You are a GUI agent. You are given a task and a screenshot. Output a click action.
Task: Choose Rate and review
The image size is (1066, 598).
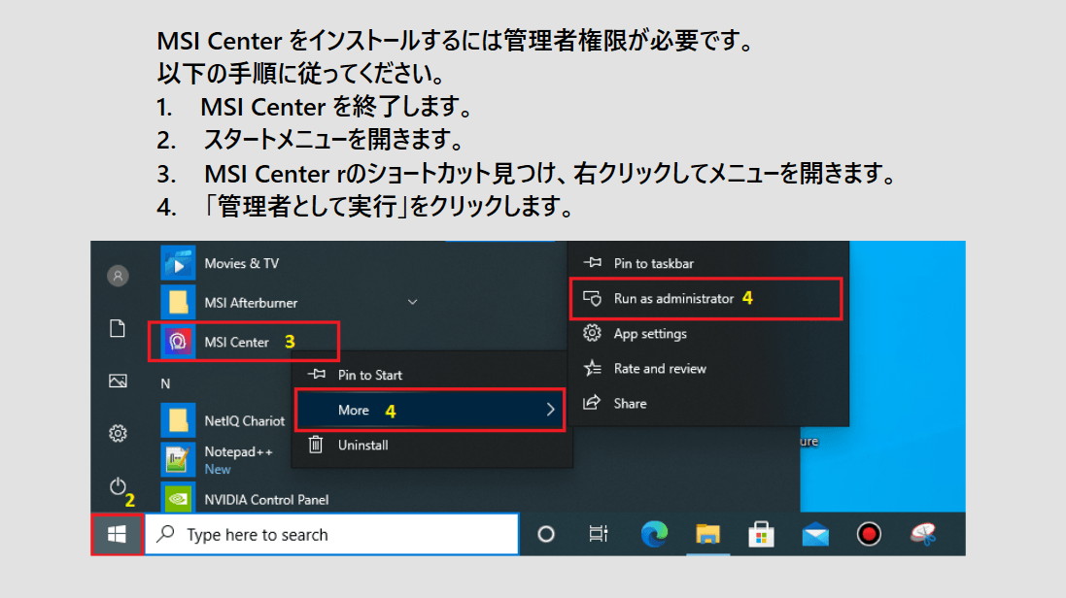pyautogui.click(x=707, y=368)
